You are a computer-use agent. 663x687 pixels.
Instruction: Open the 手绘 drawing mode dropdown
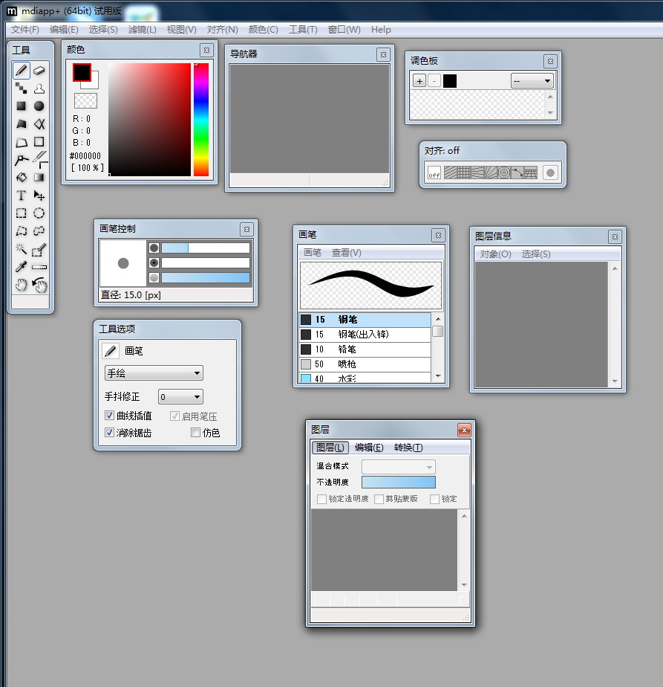pos(154,373)
